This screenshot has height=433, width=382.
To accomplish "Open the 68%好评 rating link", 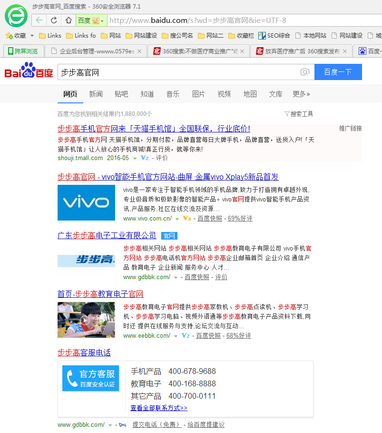I will (x=239, y=336).
